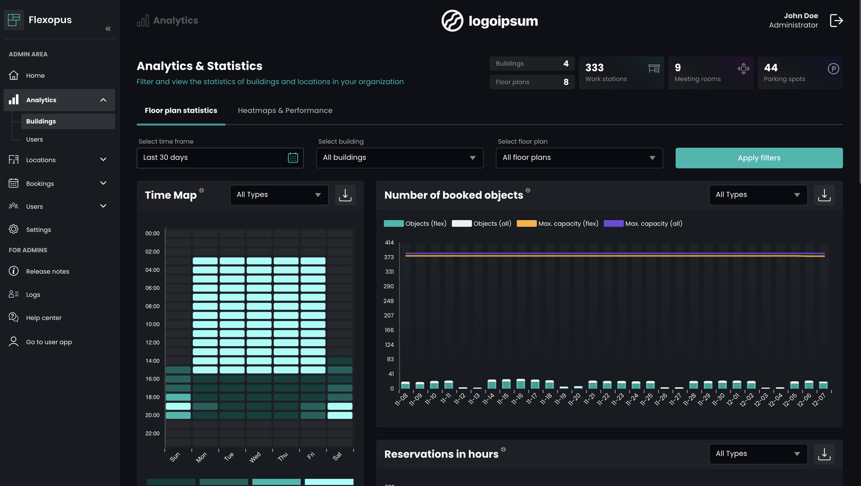This screenshot has height=486, width=861.
Task: Open the All floor plans dropdown
Action: coord(579,158)
